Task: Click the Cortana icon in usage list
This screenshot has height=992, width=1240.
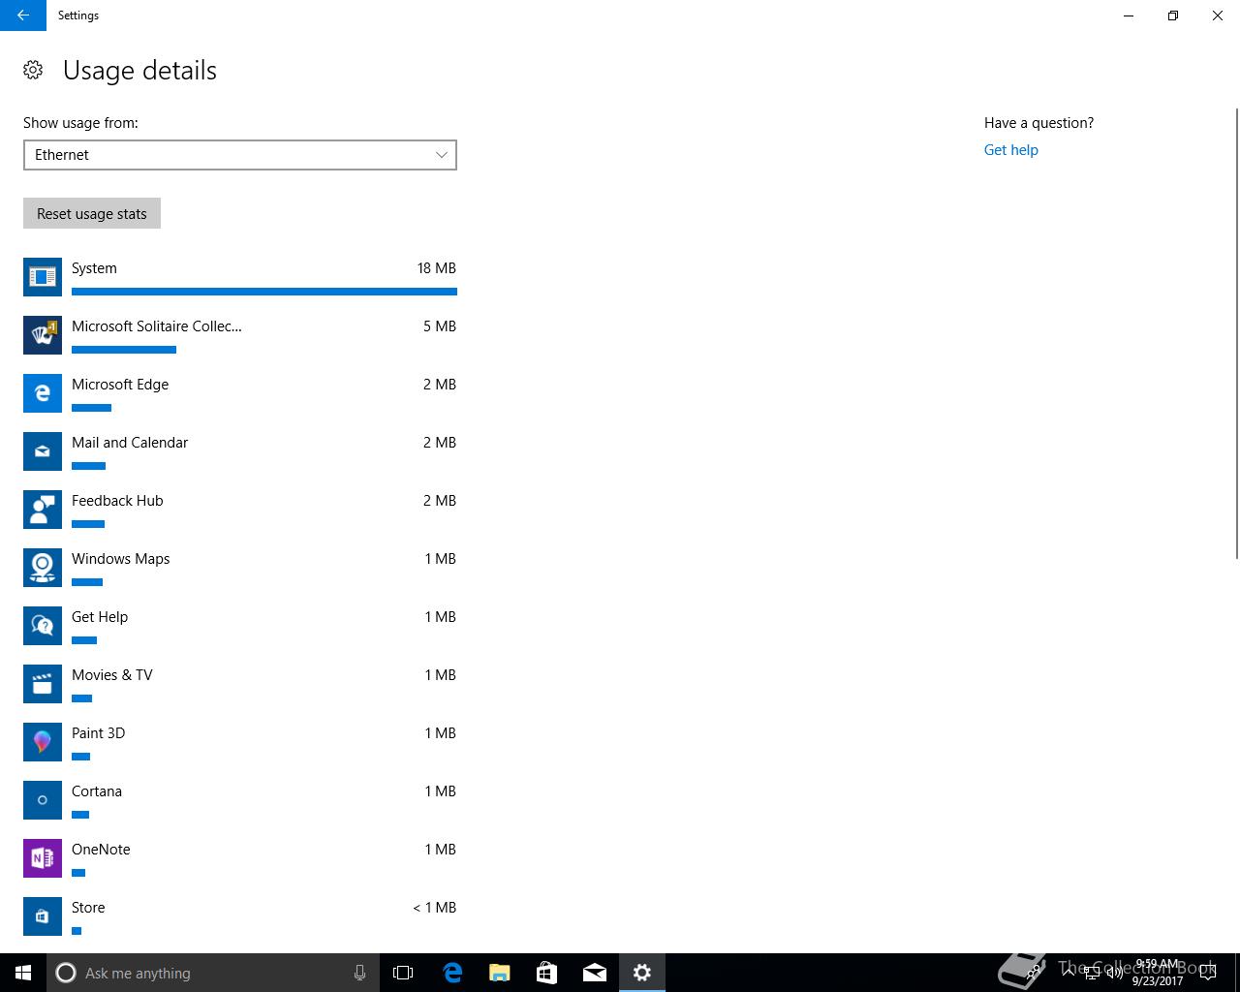Action: click(x=43, y=800)
